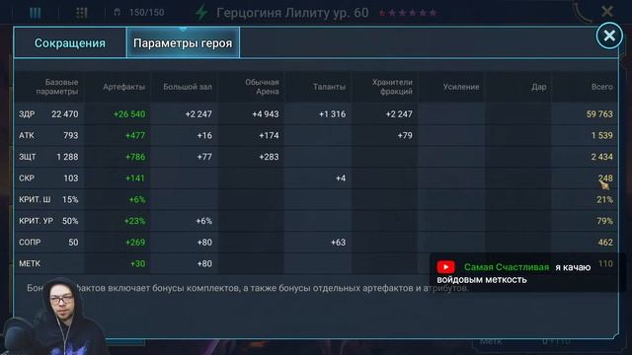
Task: Click the artifacts defense bonus +786
Action: click(135, 157)
